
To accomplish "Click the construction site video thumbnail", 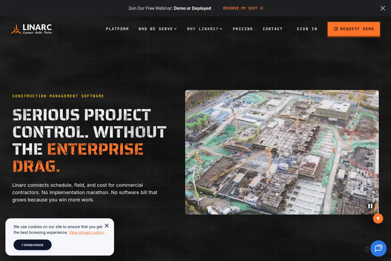I will 282,152.
